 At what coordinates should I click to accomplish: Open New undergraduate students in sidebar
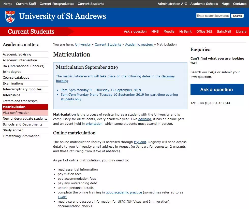click(x=25, y=119)
